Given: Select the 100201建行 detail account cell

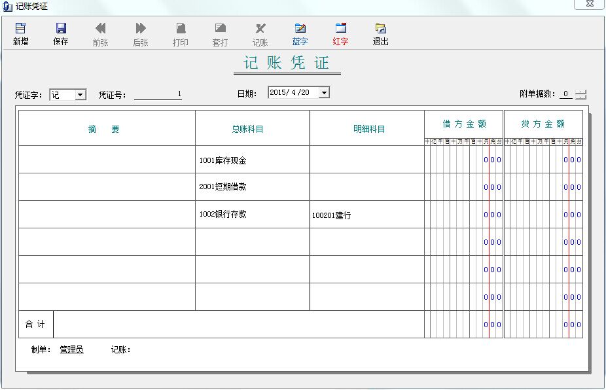Looking at the screenshot, I should tap(366, 215).
